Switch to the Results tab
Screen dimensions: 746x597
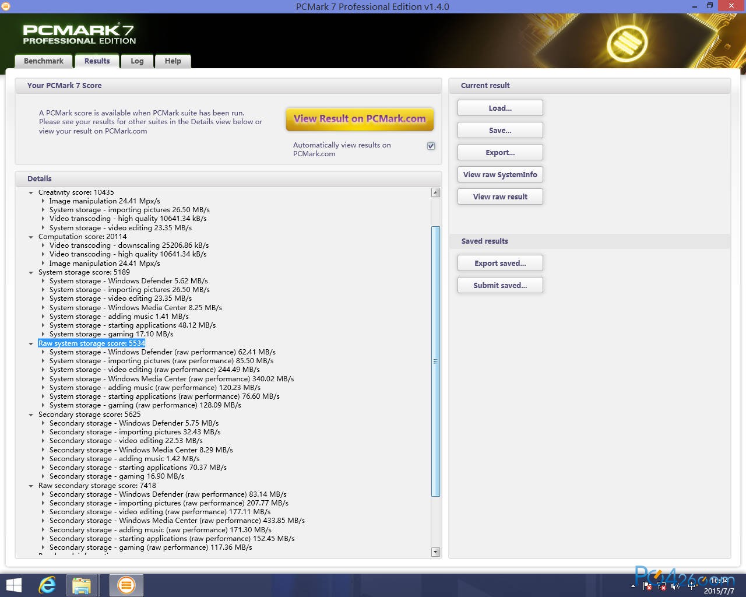(97, 61)
